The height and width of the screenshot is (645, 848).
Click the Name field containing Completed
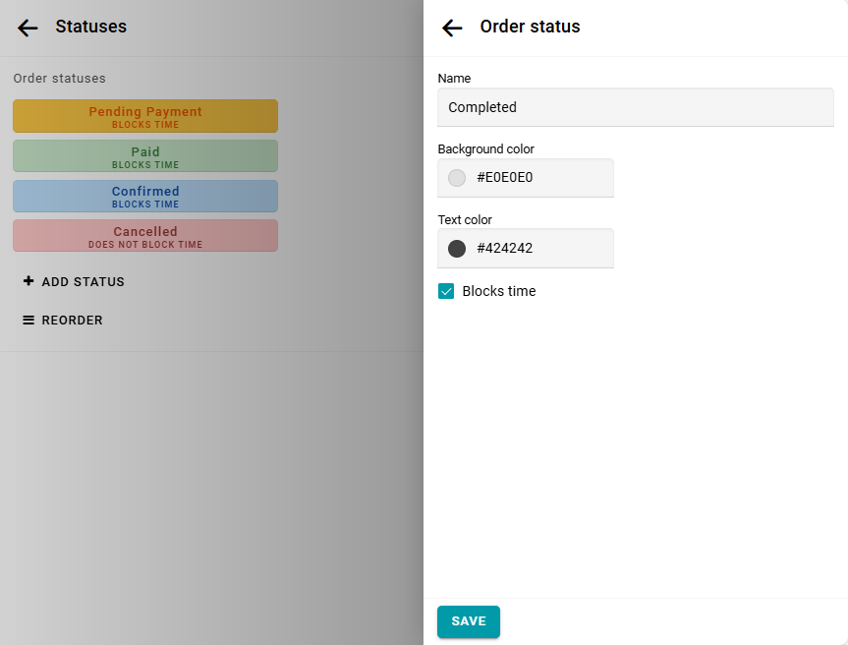tap(635, 107)
